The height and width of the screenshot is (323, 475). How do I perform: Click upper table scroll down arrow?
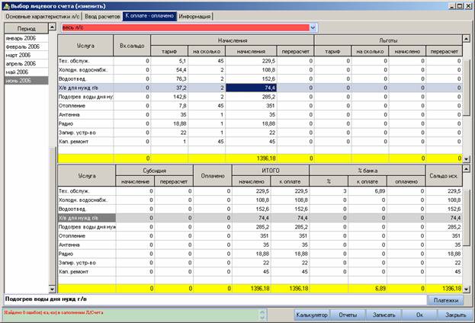point(466,158)
